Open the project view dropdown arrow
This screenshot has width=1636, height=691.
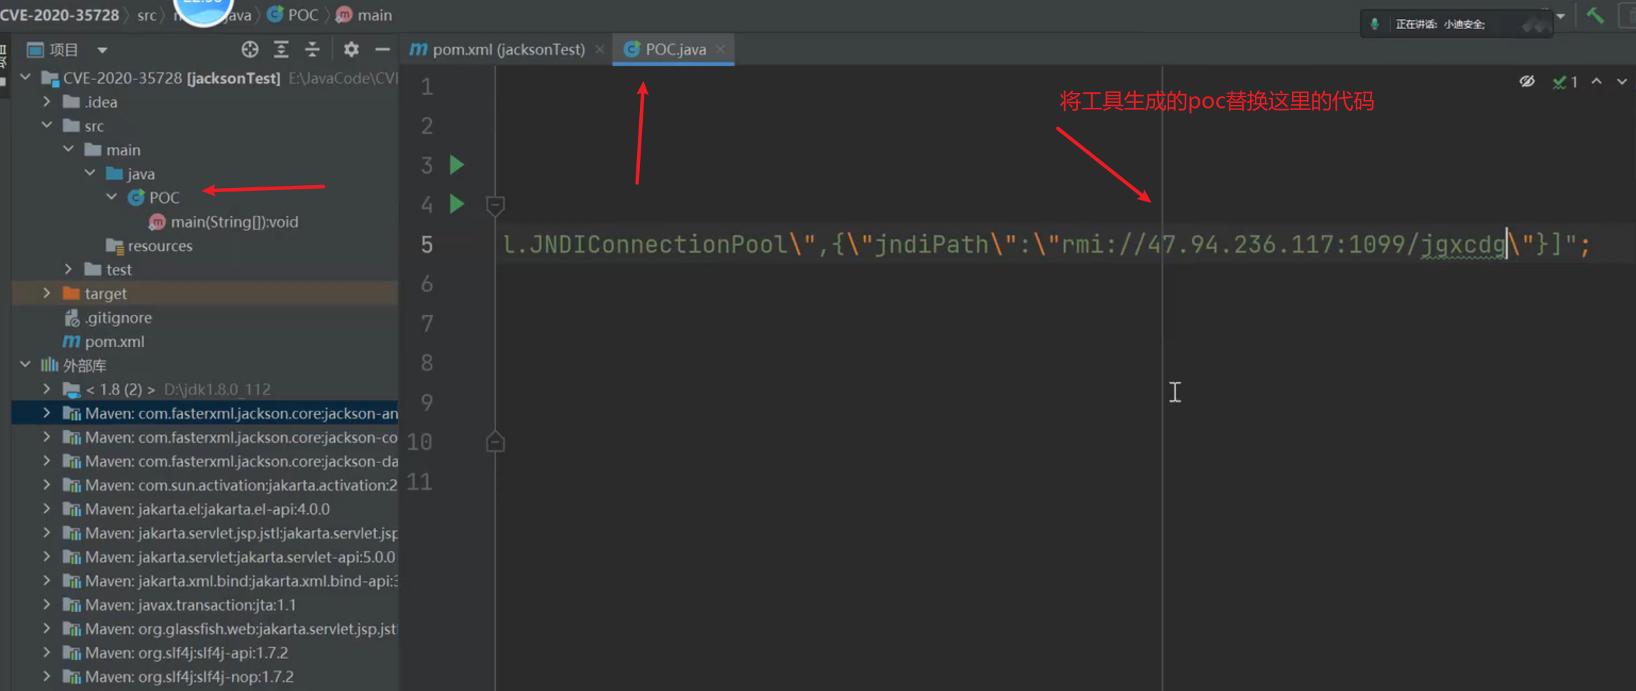(102, 50)
